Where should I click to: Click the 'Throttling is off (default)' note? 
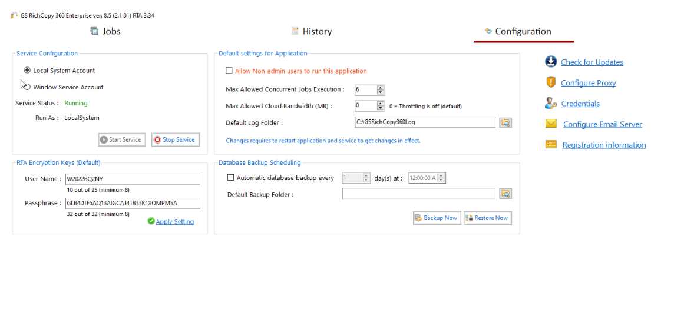coord(425,106)
